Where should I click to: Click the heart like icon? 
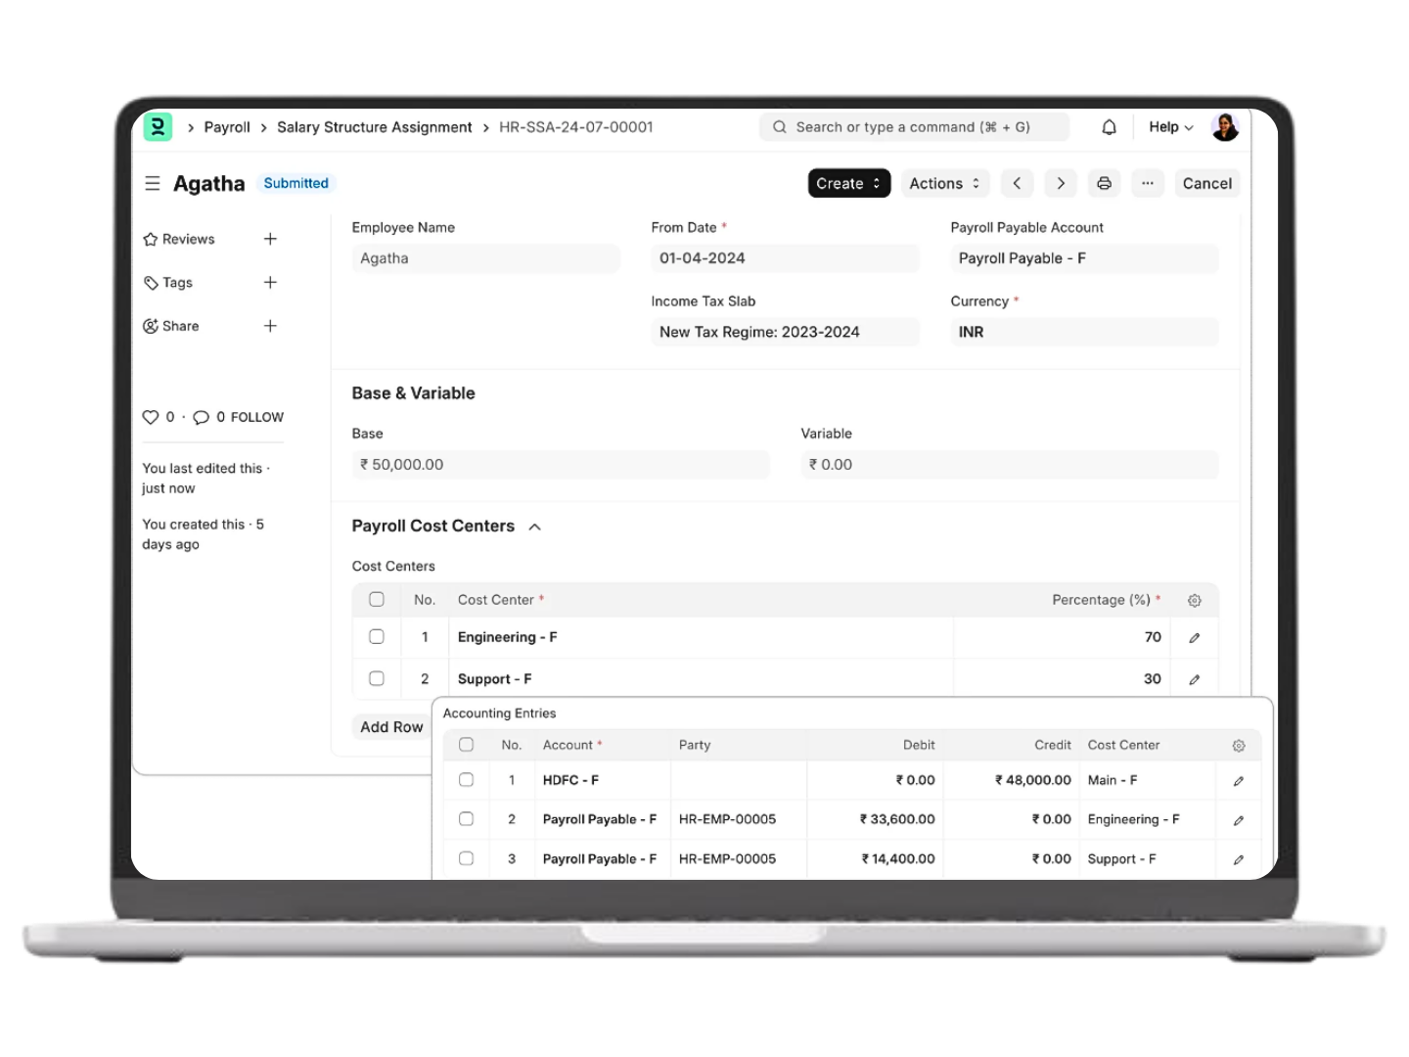[151, 417]
